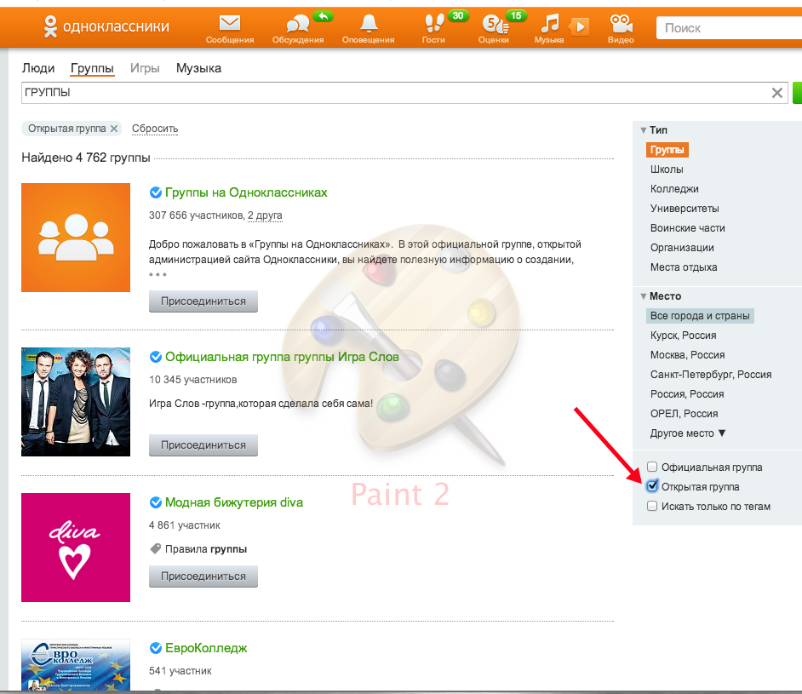The image size is (802, 694).
Task: Open Сообщения envelope icon
Action: 230,23
